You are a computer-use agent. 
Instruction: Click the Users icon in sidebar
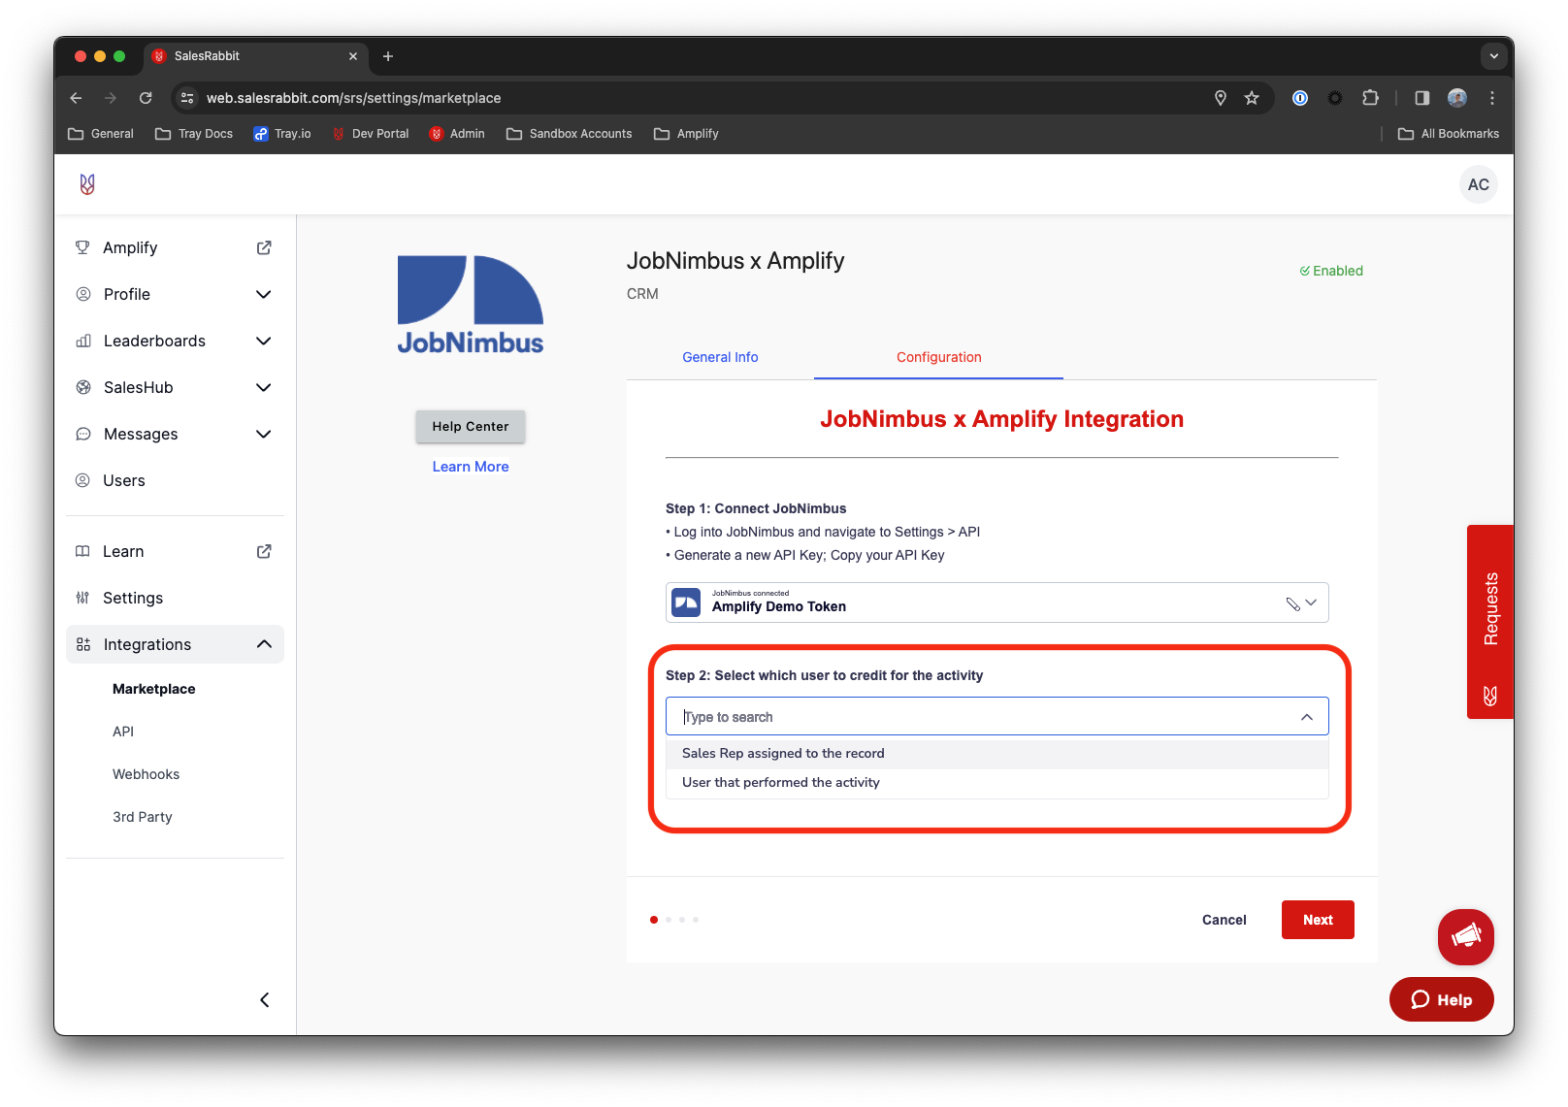(82, 480)
